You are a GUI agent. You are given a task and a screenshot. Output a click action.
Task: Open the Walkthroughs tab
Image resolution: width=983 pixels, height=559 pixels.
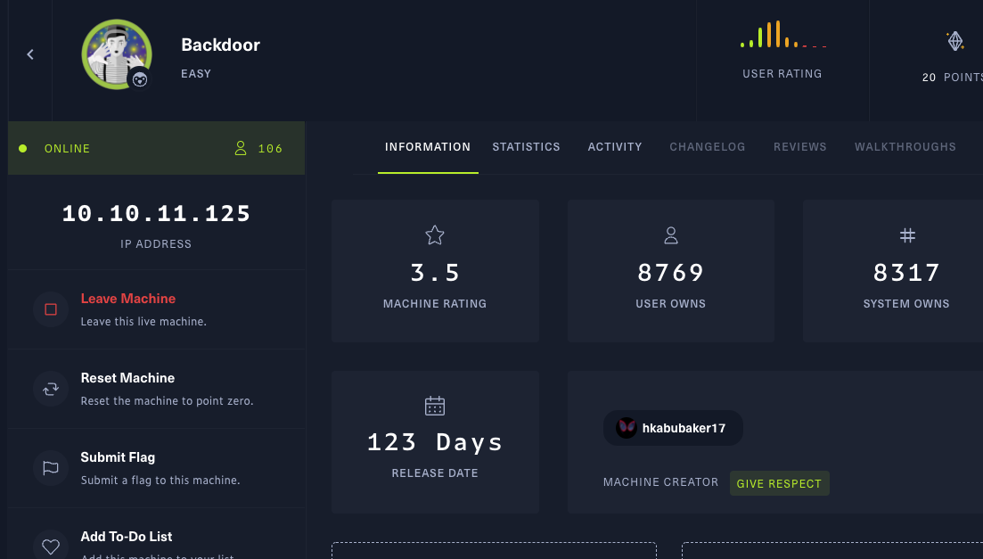905,147
